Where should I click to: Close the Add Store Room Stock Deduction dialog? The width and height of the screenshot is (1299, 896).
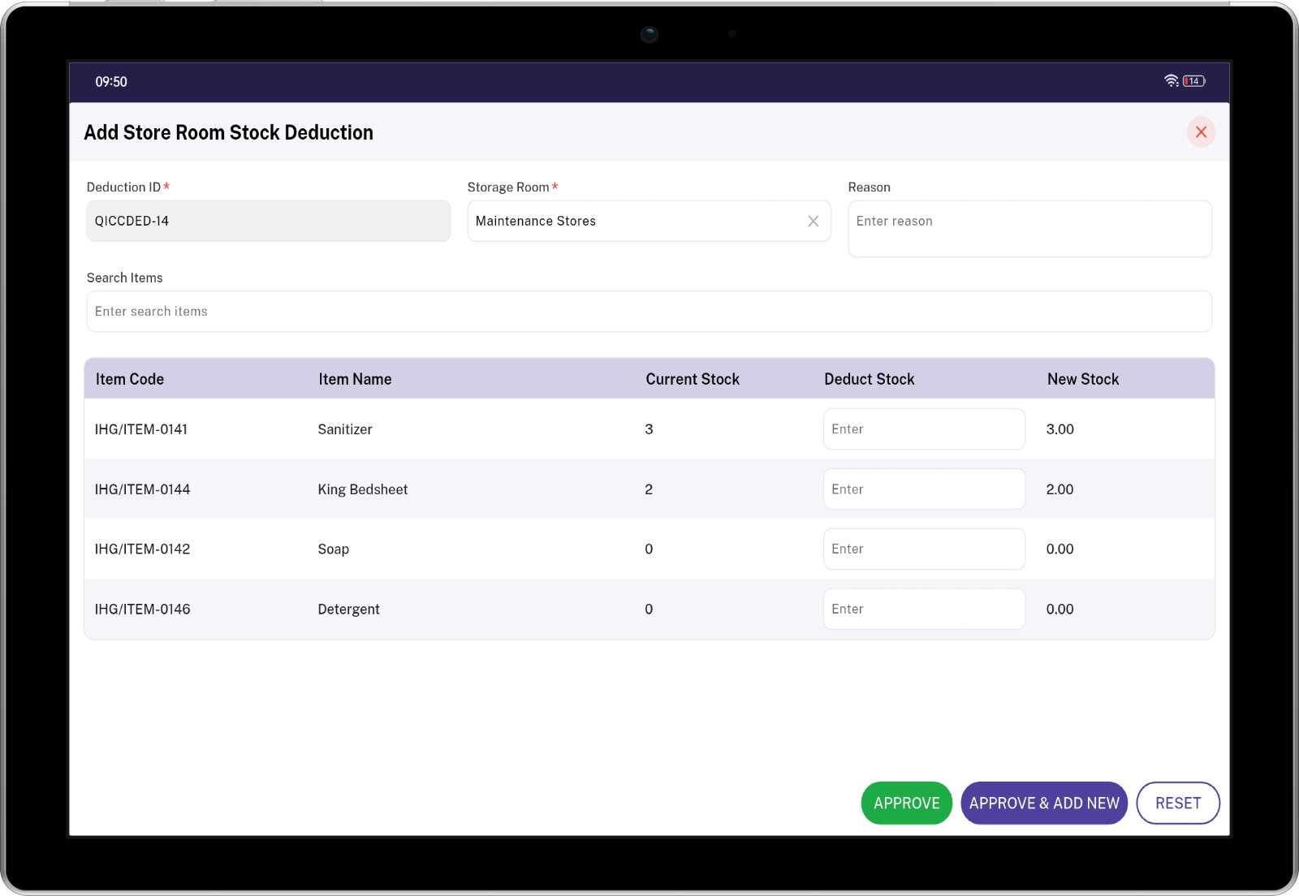(1201, 132)
